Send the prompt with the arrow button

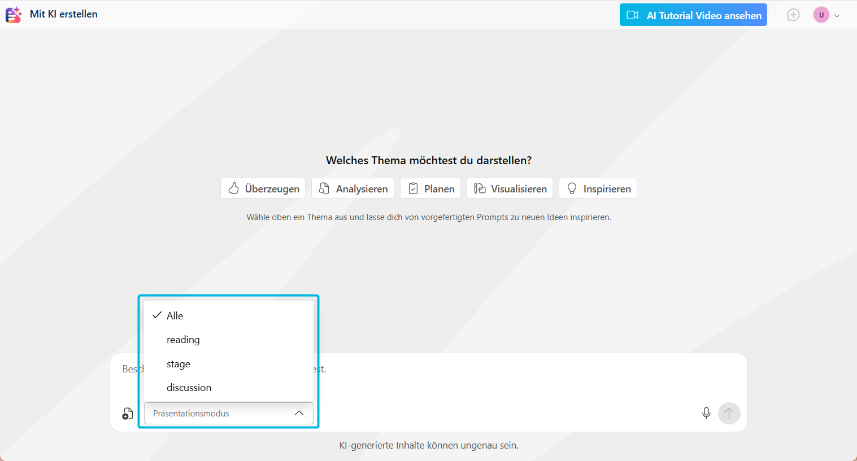[729, 413]
